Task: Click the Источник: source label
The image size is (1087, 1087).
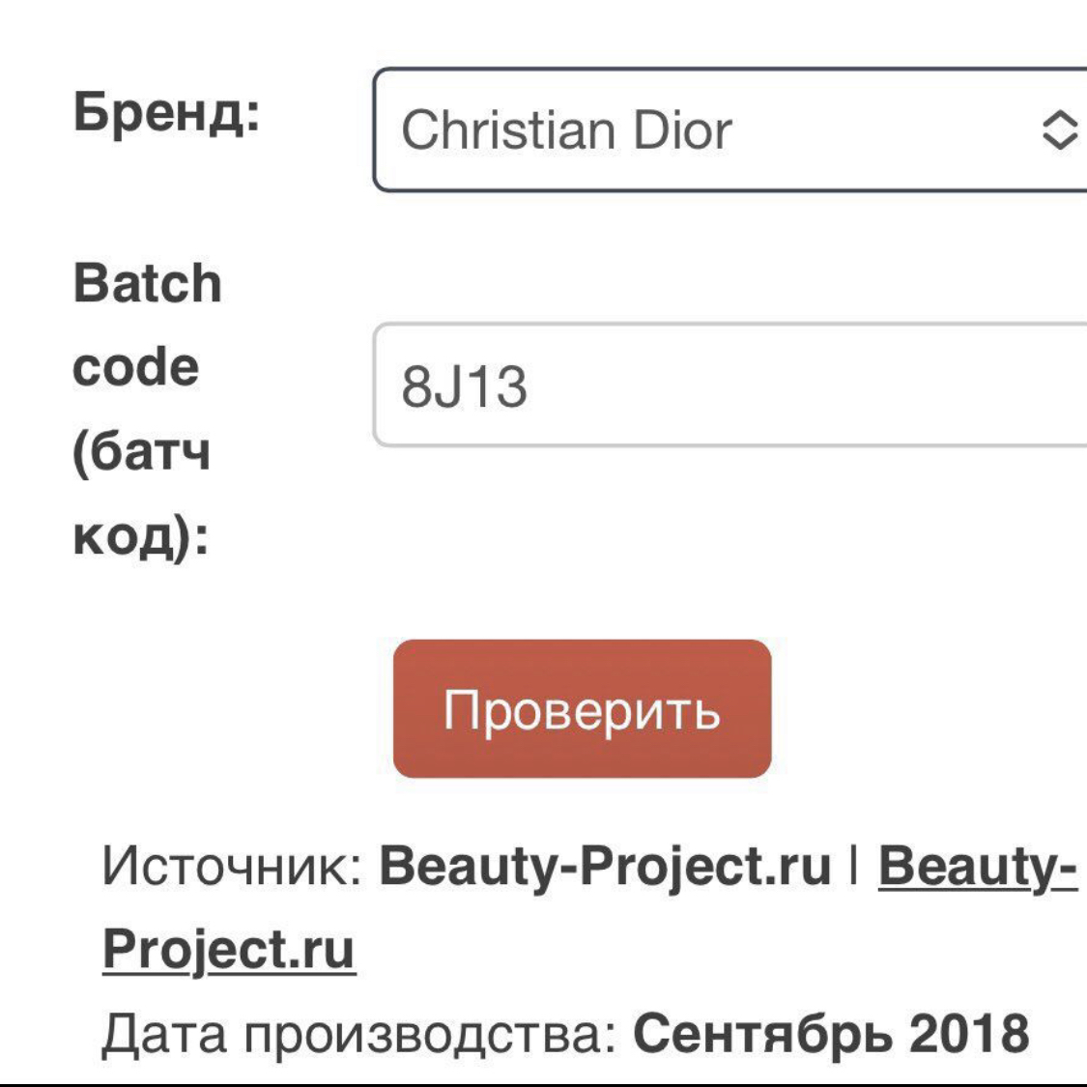Action: click(x=232, y=866)
